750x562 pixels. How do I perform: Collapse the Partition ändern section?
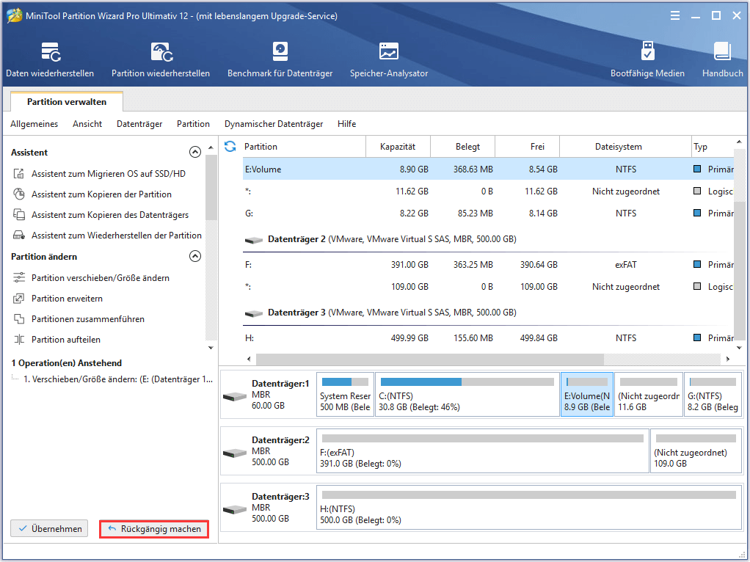pyautogui.click(x=195, y=256)
